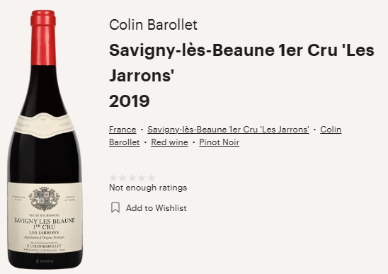Open the France country link
This screenshot has height=274, width=388.
122,130
